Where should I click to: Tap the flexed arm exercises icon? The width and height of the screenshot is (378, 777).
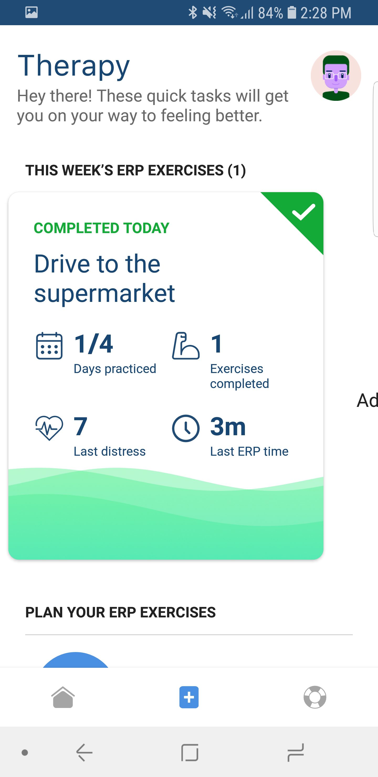tap(186, 346)
